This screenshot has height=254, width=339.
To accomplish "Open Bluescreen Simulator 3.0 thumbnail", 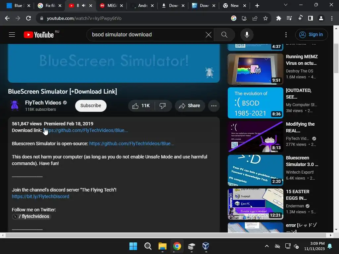I will pyautogui.click(x=255, y=170).
